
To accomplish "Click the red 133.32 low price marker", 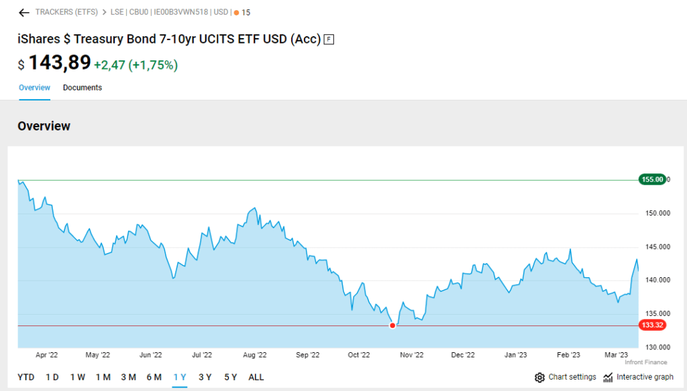I will (651, 325).
